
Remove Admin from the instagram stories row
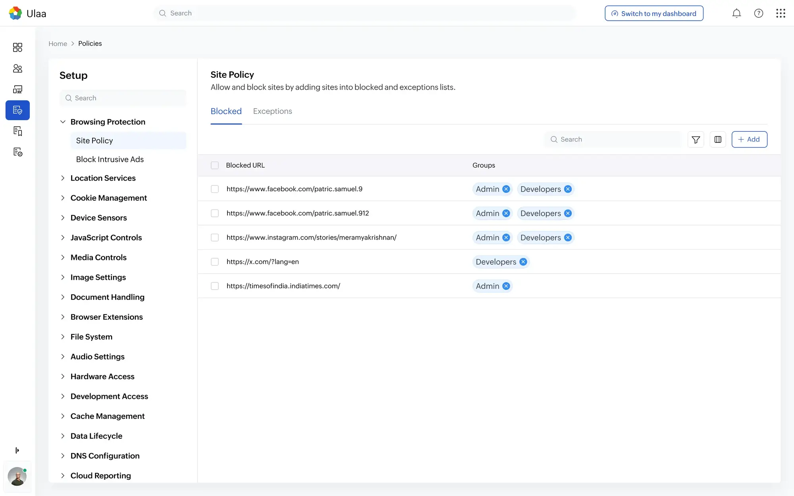(506, 238)
